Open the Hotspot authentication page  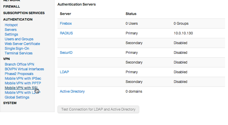pyautogui.click(x=11, y=25)
